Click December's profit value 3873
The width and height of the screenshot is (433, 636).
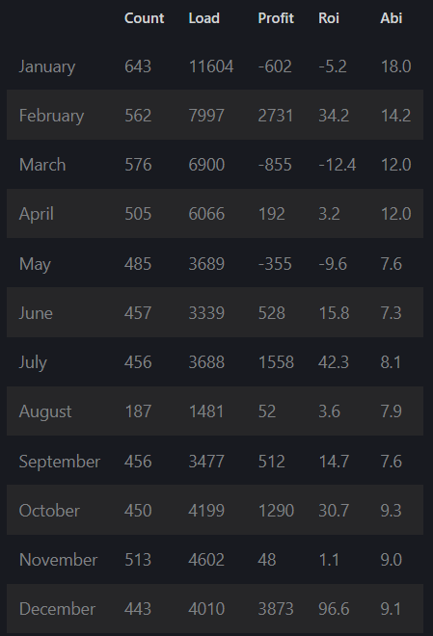pyautogui.click(x=276, y=609)
